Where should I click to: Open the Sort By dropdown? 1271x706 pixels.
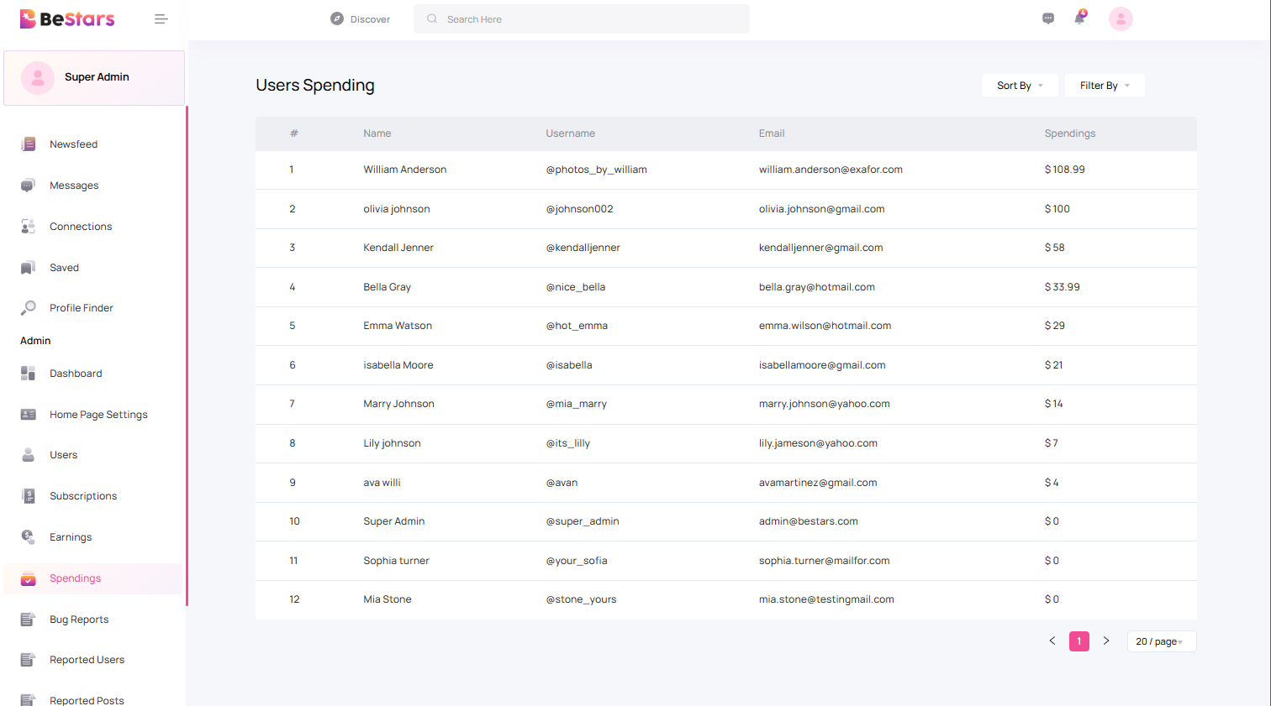[x=1019, y=86]
